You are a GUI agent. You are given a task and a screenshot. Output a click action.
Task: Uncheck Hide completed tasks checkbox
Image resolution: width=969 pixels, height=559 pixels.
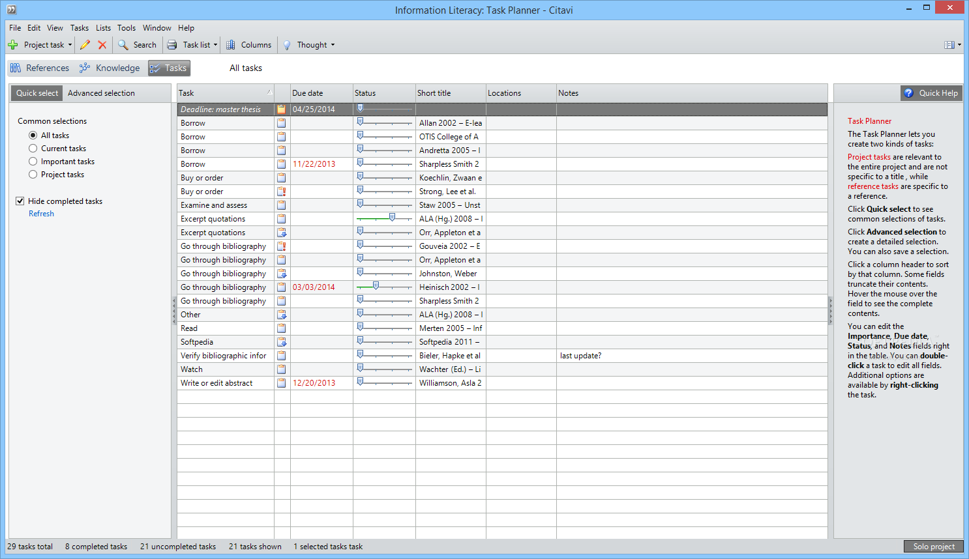click(x=20, y=201)
